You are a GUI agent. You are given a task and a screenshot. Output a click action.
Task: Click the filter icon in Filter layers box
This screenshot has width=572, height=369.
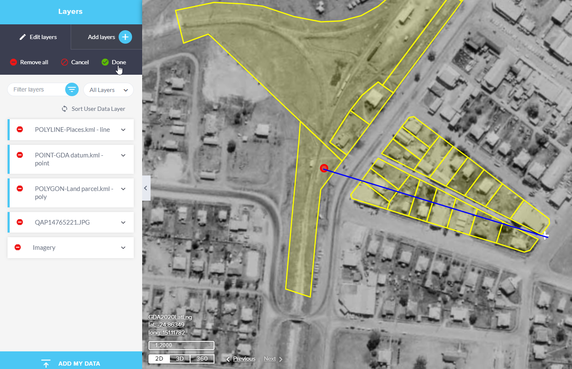coord(72,89)
